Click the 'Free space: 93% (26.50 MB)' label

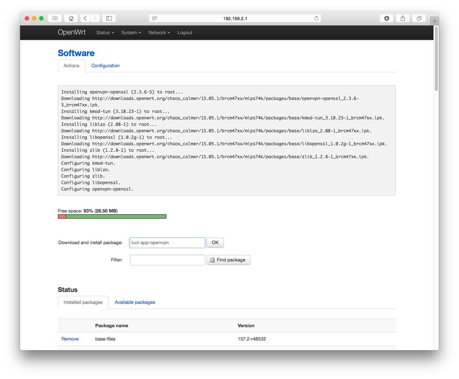(x=88, y=211)
